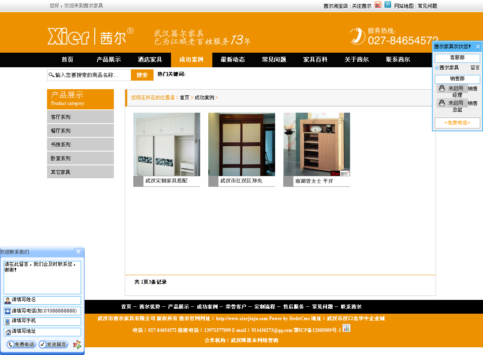Click the Xier 茜尔 logo in header

pos(90,36)
